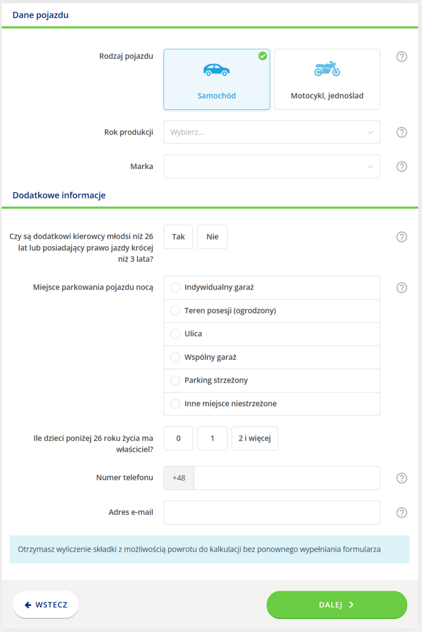This screenshot has height=632, width=422.
Task: Select "2 i więcej" children option
Action: tap(255, 439)
